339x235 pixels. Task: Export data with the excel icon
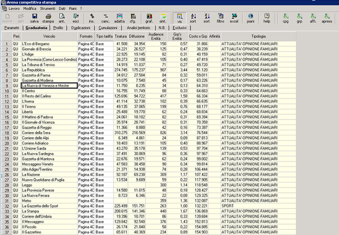click(234, 18)
